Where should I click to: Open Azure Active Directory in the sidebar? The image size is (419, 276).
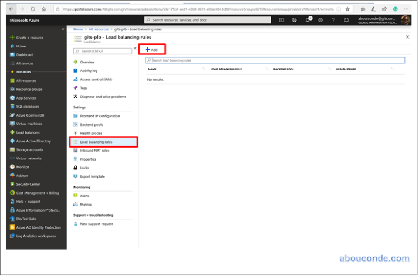[33, 141]
